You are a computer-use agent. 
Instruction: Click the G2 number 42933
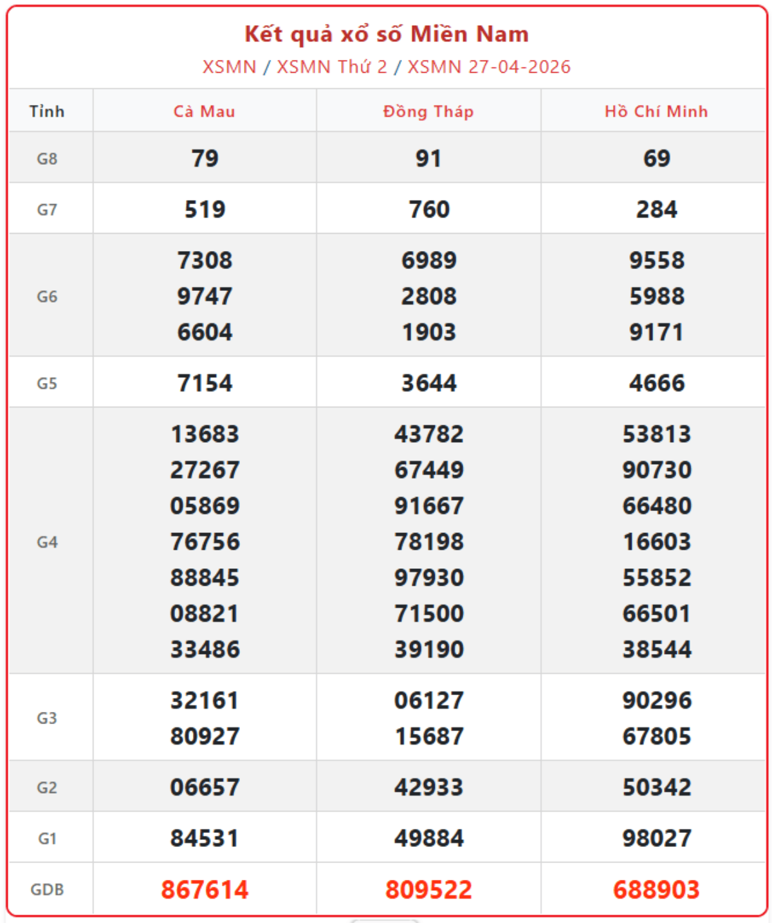pyautogui.click(x=428, y=787)
